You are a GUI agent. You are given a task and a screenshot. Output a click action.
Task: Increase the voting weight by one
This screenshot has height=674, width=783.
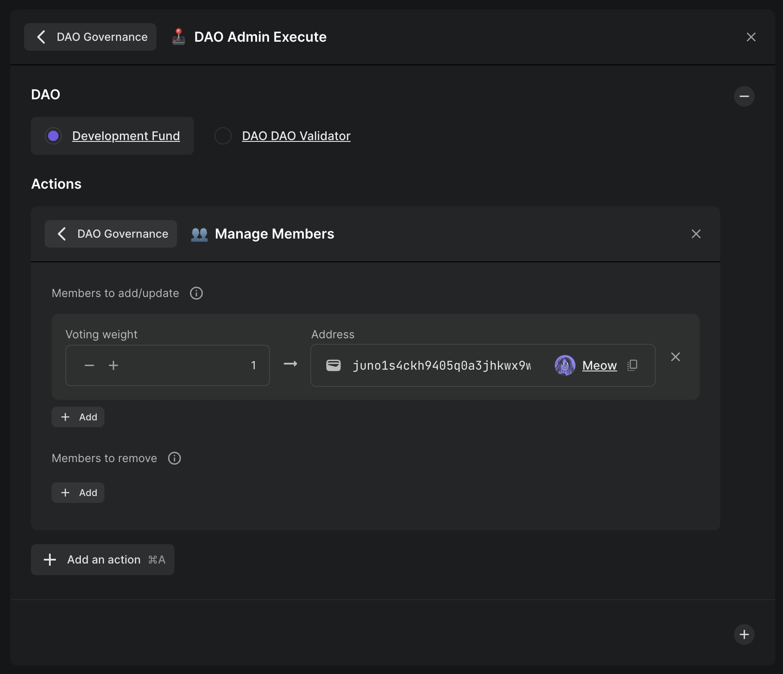[x=113, y=365]
